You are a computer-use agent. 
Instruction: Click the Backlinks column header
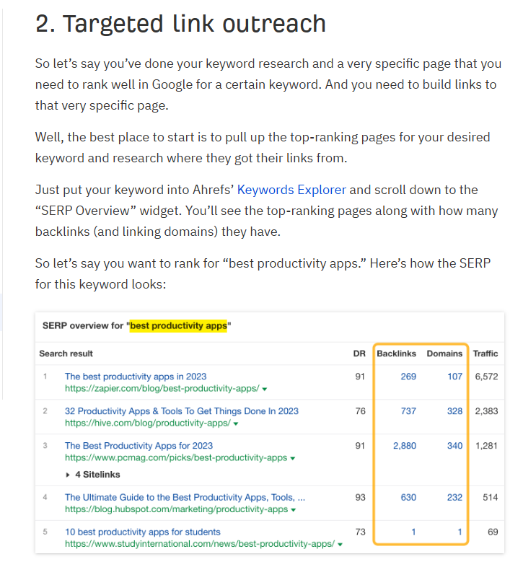click(x=397, y=353)
